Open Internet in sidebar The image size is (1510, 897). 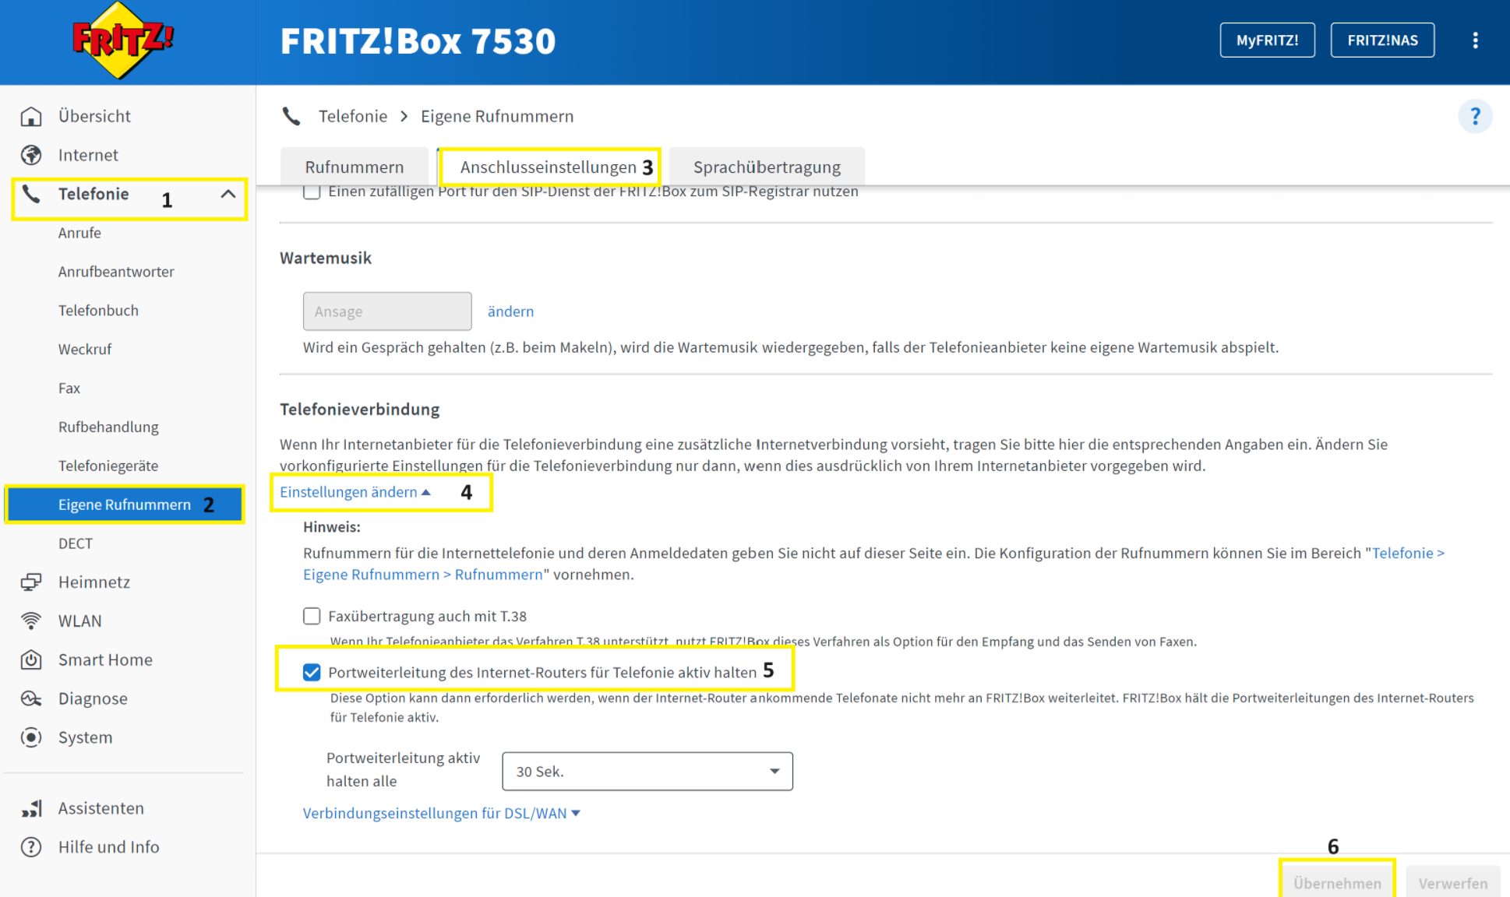pos(88,155)
